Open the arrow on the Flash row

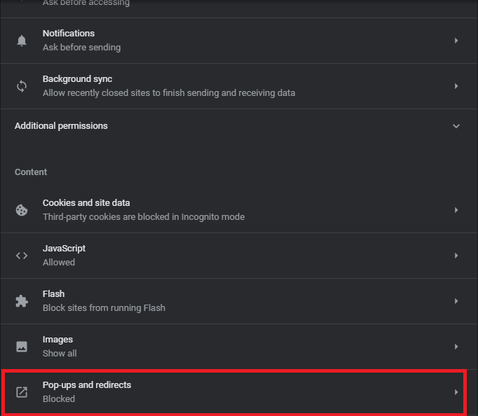(x=456, y=301)
